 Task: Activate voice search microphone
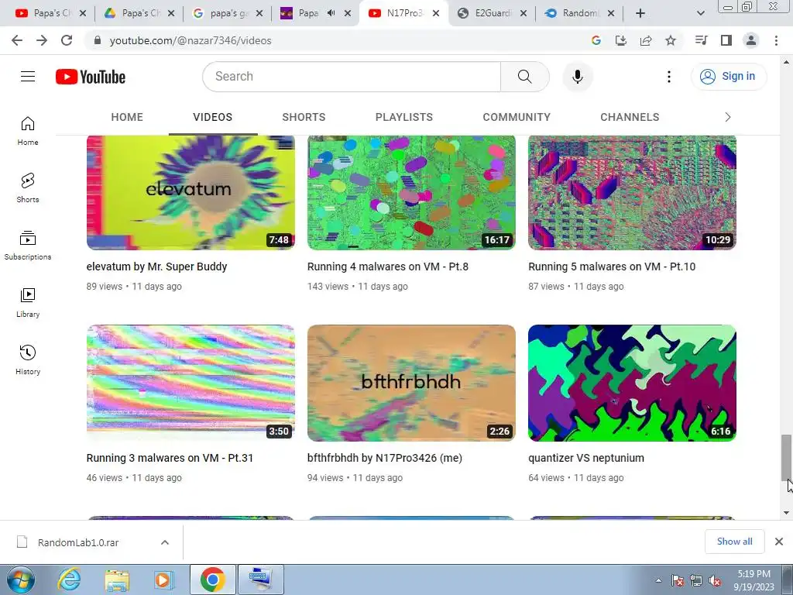click(x=577, y=77)
